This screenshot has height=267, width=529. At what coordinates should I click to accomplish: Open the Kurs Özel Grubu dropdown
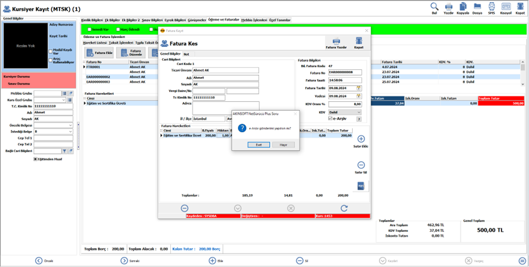coord(64,100)
